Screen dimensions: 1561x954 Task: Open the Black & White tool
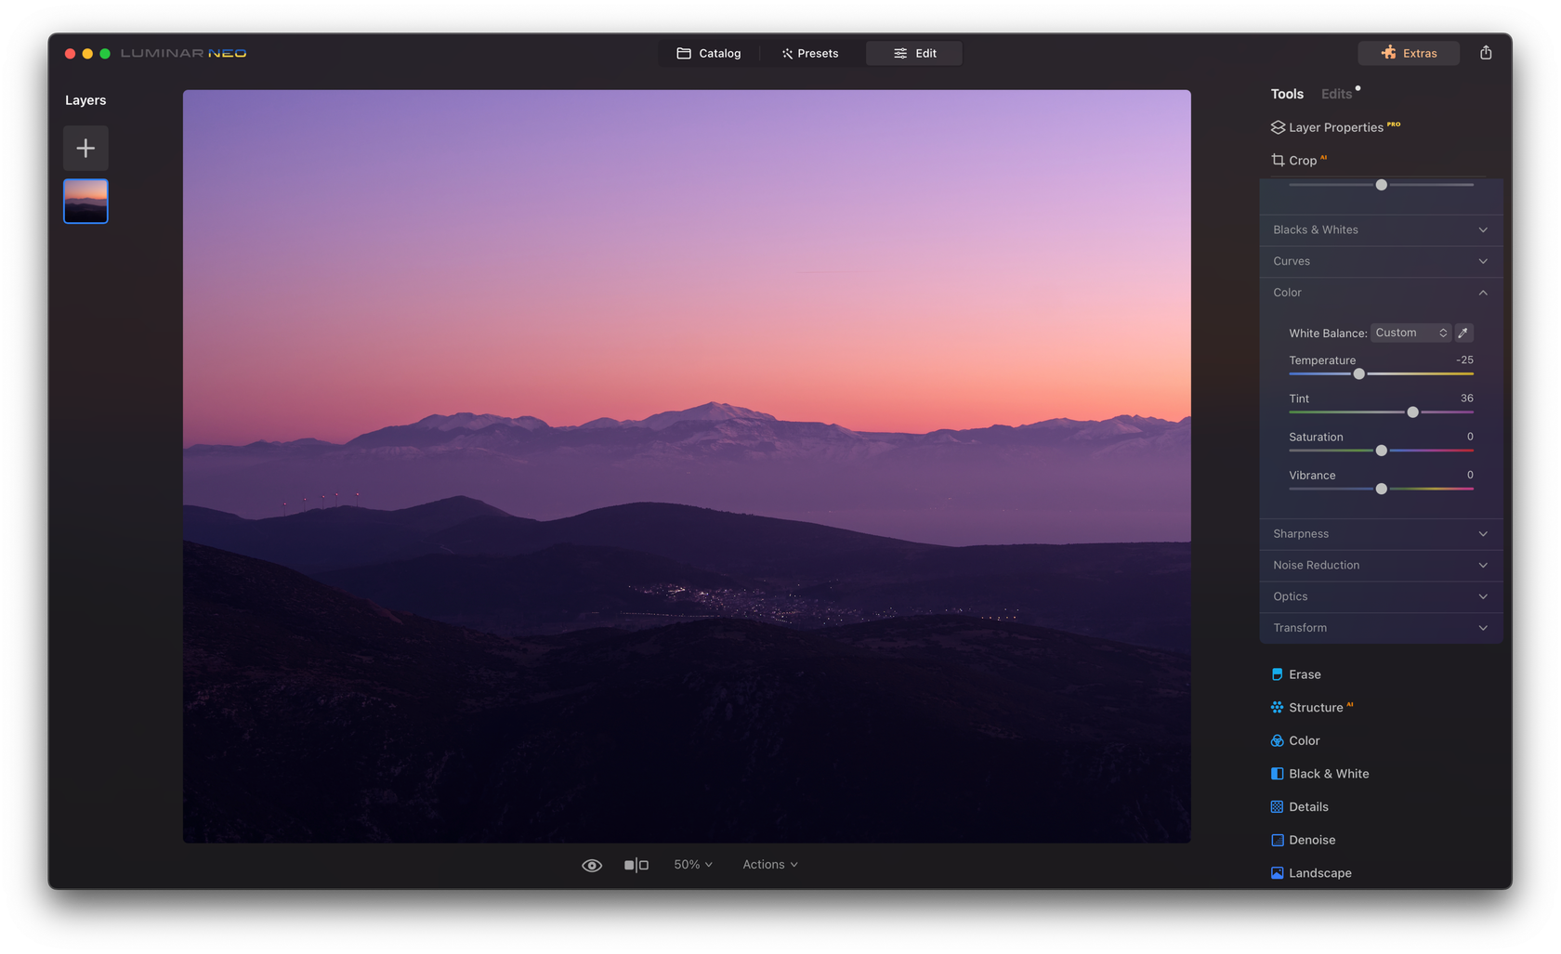click(x=1319, y=774)
